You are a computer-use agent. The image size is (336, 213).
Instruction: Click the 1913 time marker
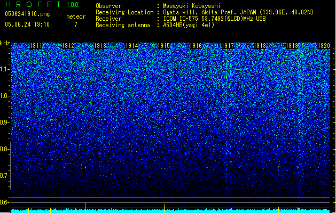(x=100, y=46)
